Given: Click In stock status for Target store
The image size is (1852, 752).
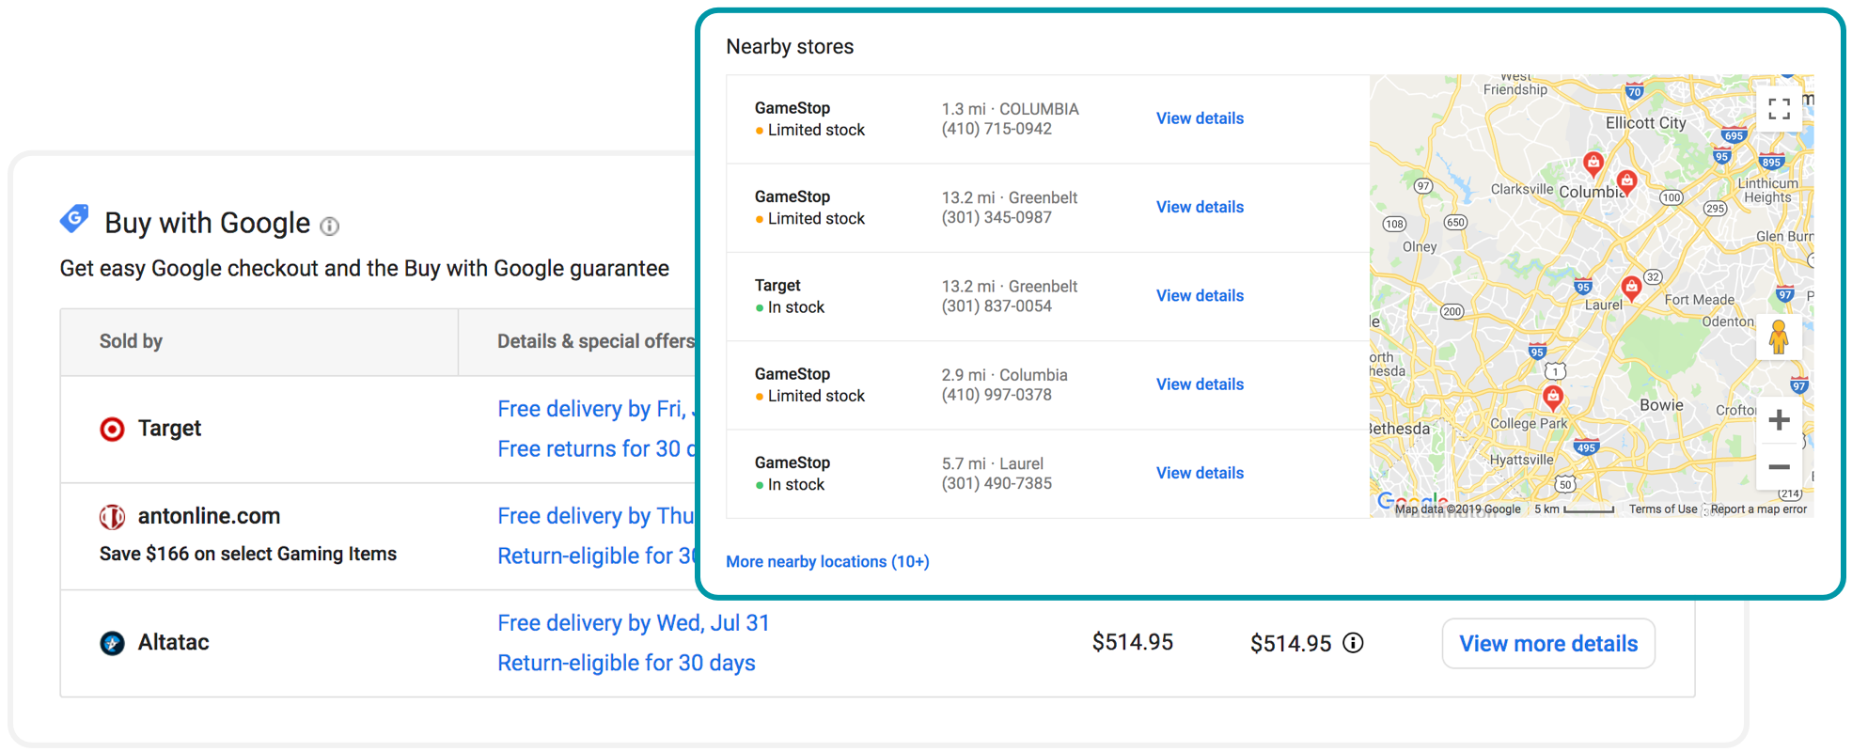Looking at the screenshot, I should 790,307.
